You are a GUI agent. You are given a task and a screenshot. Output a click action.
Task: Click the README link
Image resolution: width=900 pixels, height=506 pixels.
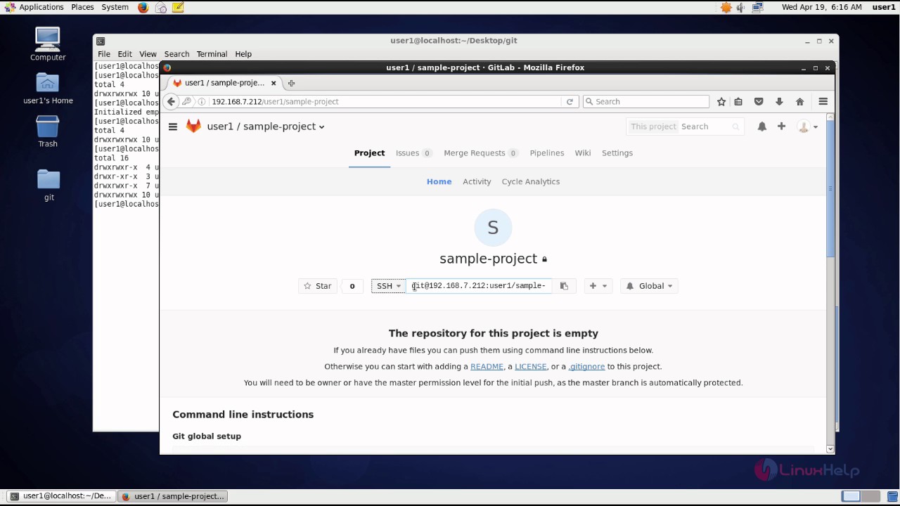487,366
